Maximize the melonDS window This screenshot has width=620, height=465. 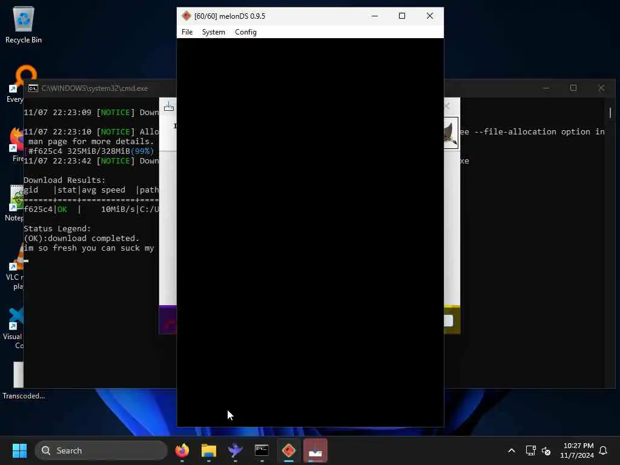tap(402, 16)
